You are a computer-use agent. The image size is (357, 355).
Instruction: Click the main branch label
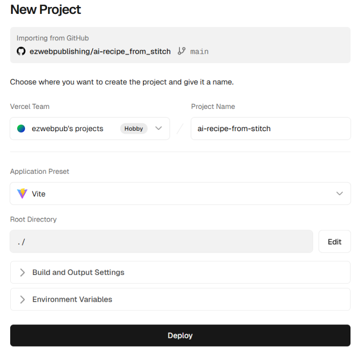coord(199,51)
